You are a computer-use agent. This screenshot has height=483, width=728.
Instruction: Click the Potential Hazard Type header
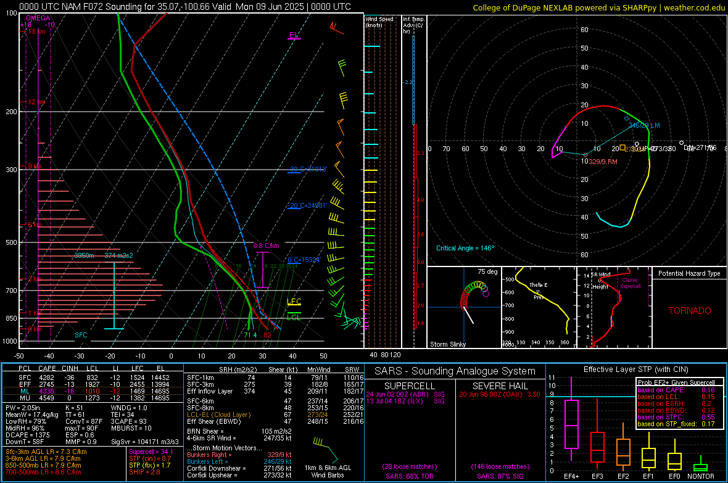click(x=689, y=273)
